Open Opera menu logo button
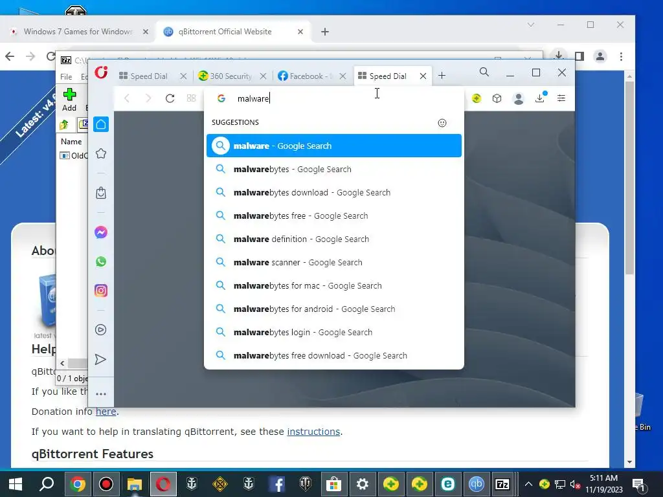The width and height of the screenshot is (663, 497). [x=101, y=72]
